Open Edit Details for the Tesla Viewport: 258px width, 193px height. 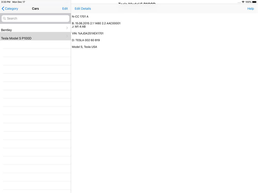click(83, 8)
